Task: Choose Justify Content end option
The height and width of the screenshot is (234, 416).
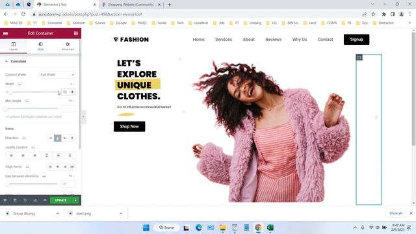Action: pyautogui.click(x=34, y=155)
